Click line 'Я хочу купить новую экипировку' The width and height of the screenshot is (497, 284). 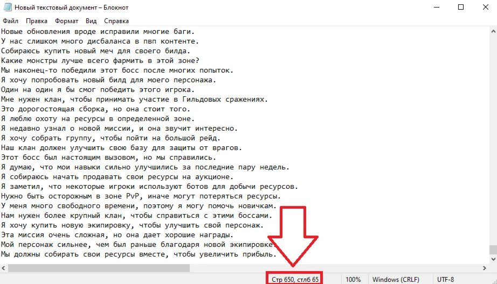pyautogui.click(x=132, y=225)
